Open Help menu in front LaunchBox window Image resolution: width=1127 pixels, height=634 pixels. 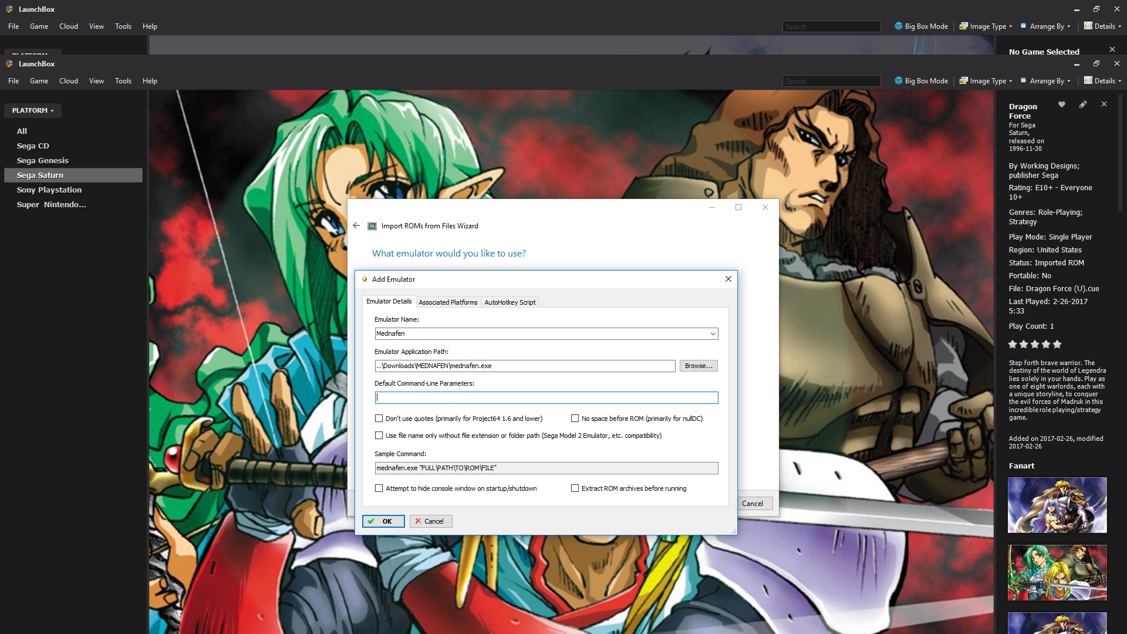[150, 81]
